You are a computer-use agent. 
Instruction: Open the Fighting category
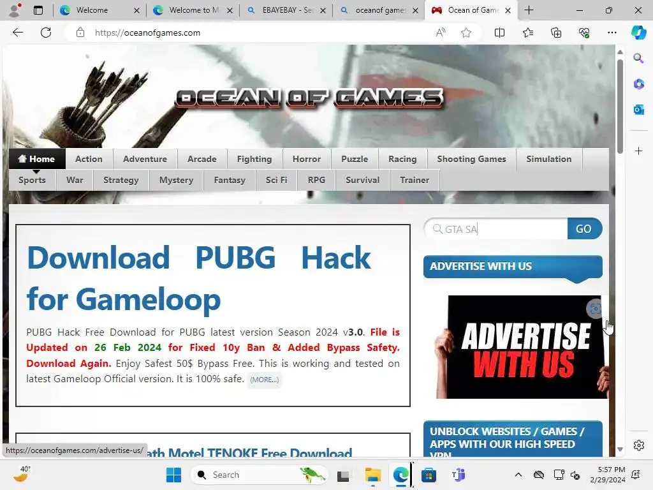[x=254, y=159]
